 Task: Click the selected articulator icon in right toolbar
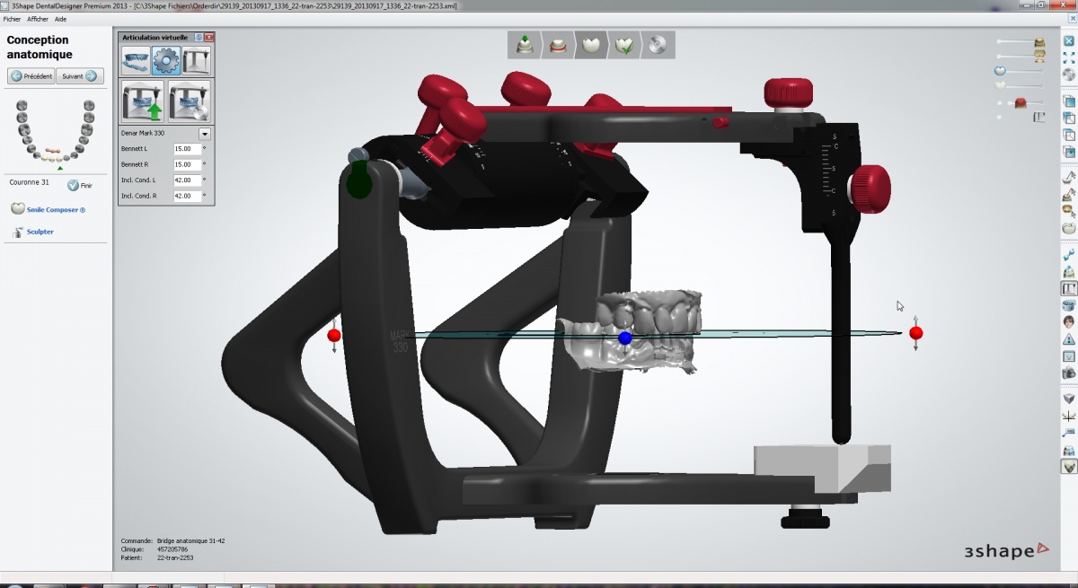tap(1069, 289)
